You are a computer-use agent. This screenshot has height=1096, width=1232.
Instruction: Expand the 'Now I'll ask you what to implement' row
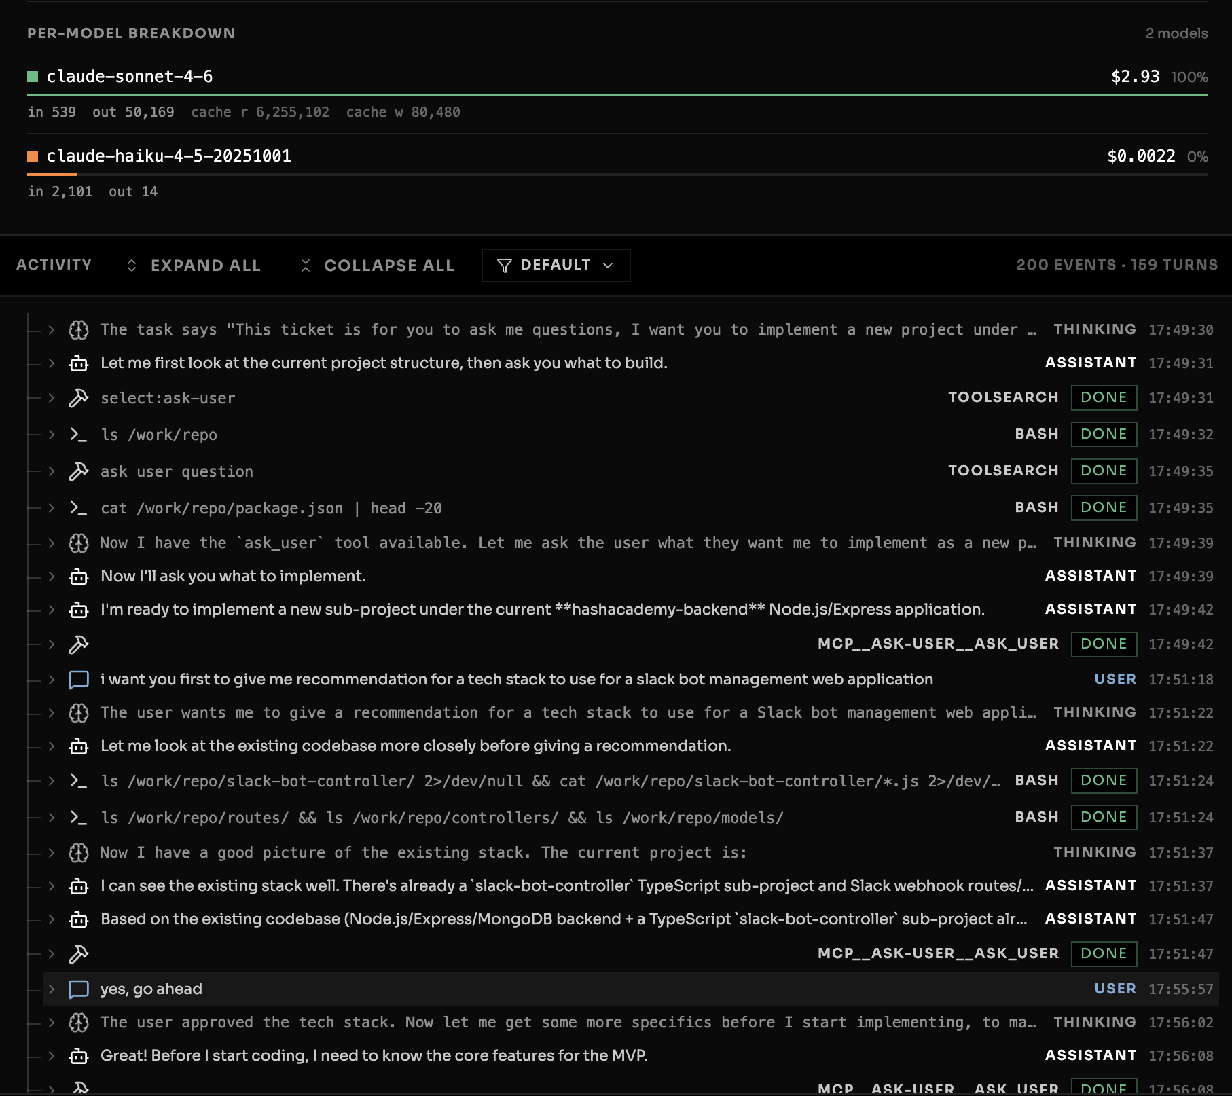[52, 577]
